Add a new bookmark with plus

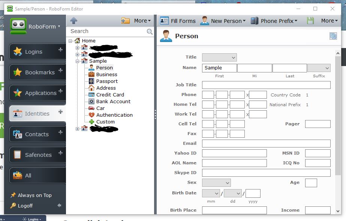coord(60,71)
